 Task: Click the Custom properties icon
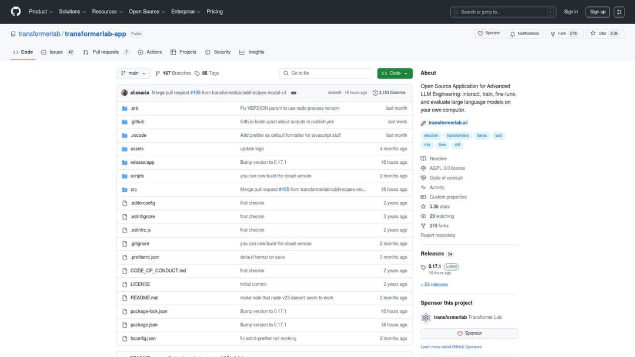pyautogui.click(x=423, y=197)
